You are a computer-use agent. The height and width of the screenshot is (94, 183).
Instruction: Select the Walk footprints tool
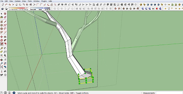coord(2,75)
